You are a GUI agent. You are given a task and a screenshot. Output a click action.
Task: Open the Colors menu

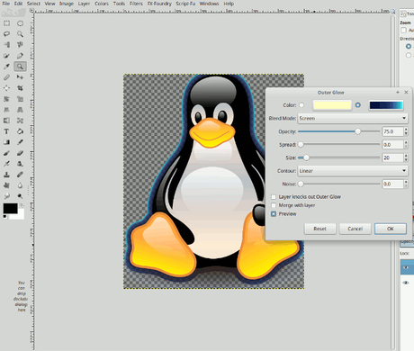pos(102,4)
